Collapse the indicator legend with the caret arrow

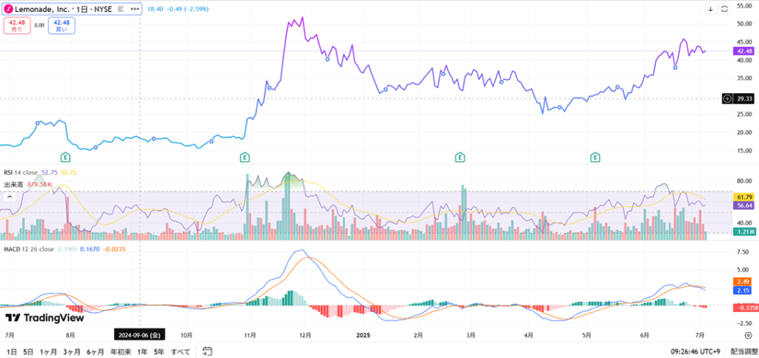[8, 197]
